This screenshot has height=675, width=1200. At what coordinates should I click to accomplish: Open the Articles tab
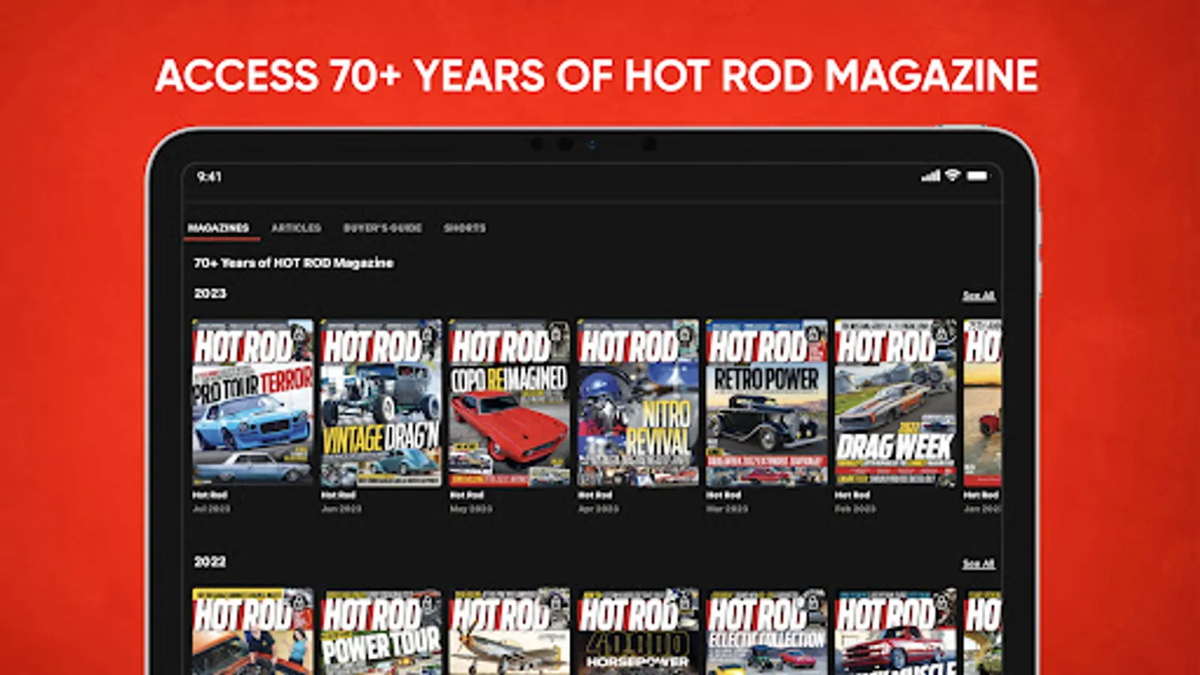[296, 228]
